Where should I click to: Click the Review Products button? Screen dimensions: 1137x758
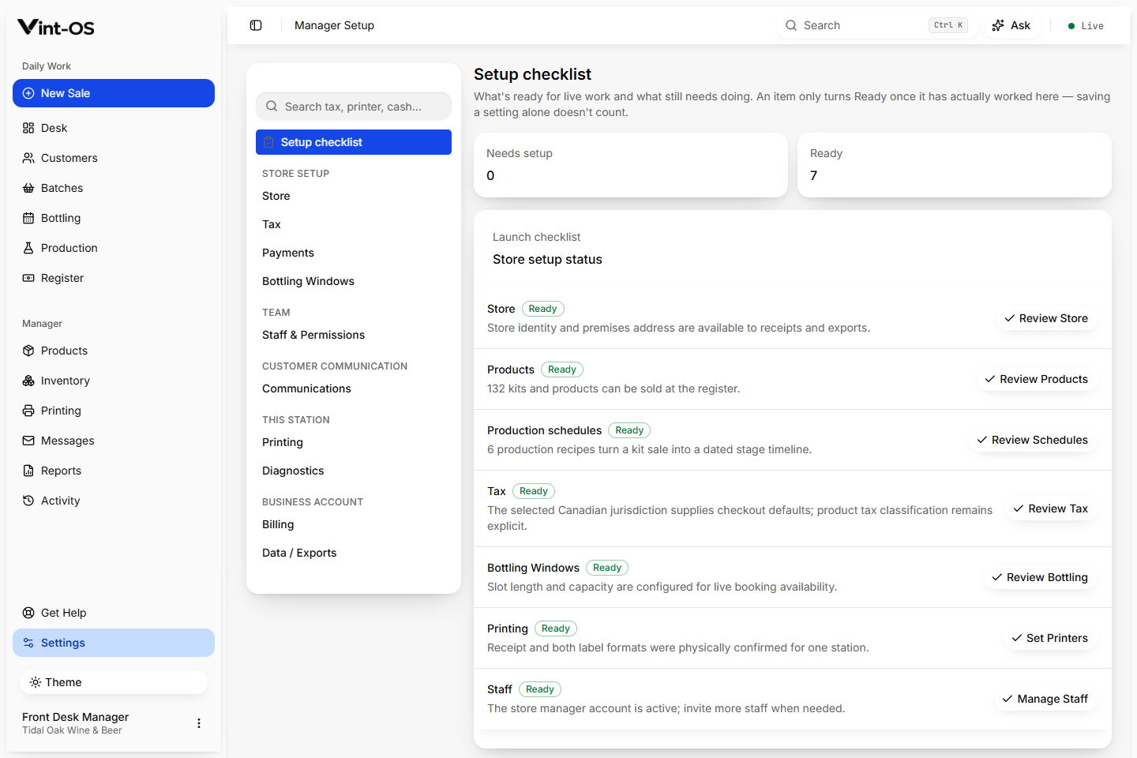point(1037,379)
